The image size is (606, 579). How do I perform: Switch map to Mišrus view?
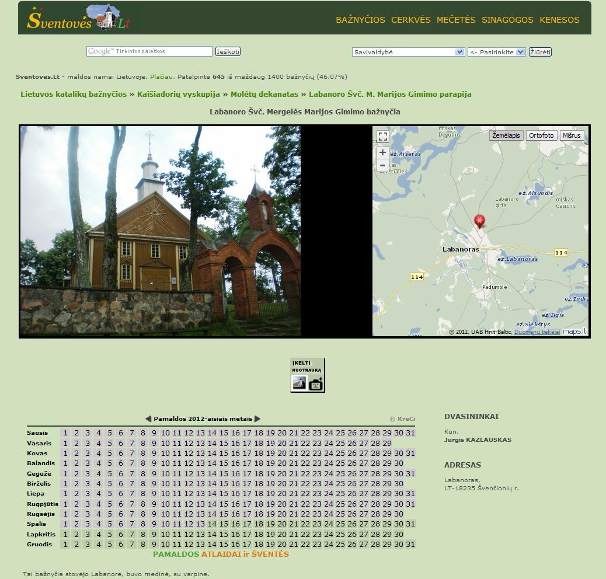[572, 135]
